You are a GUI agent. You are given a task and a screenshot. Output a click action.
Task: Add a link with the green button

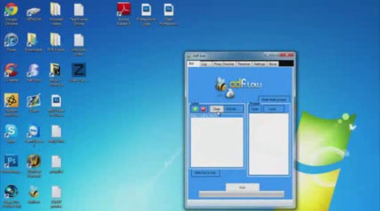pos(195,109)
